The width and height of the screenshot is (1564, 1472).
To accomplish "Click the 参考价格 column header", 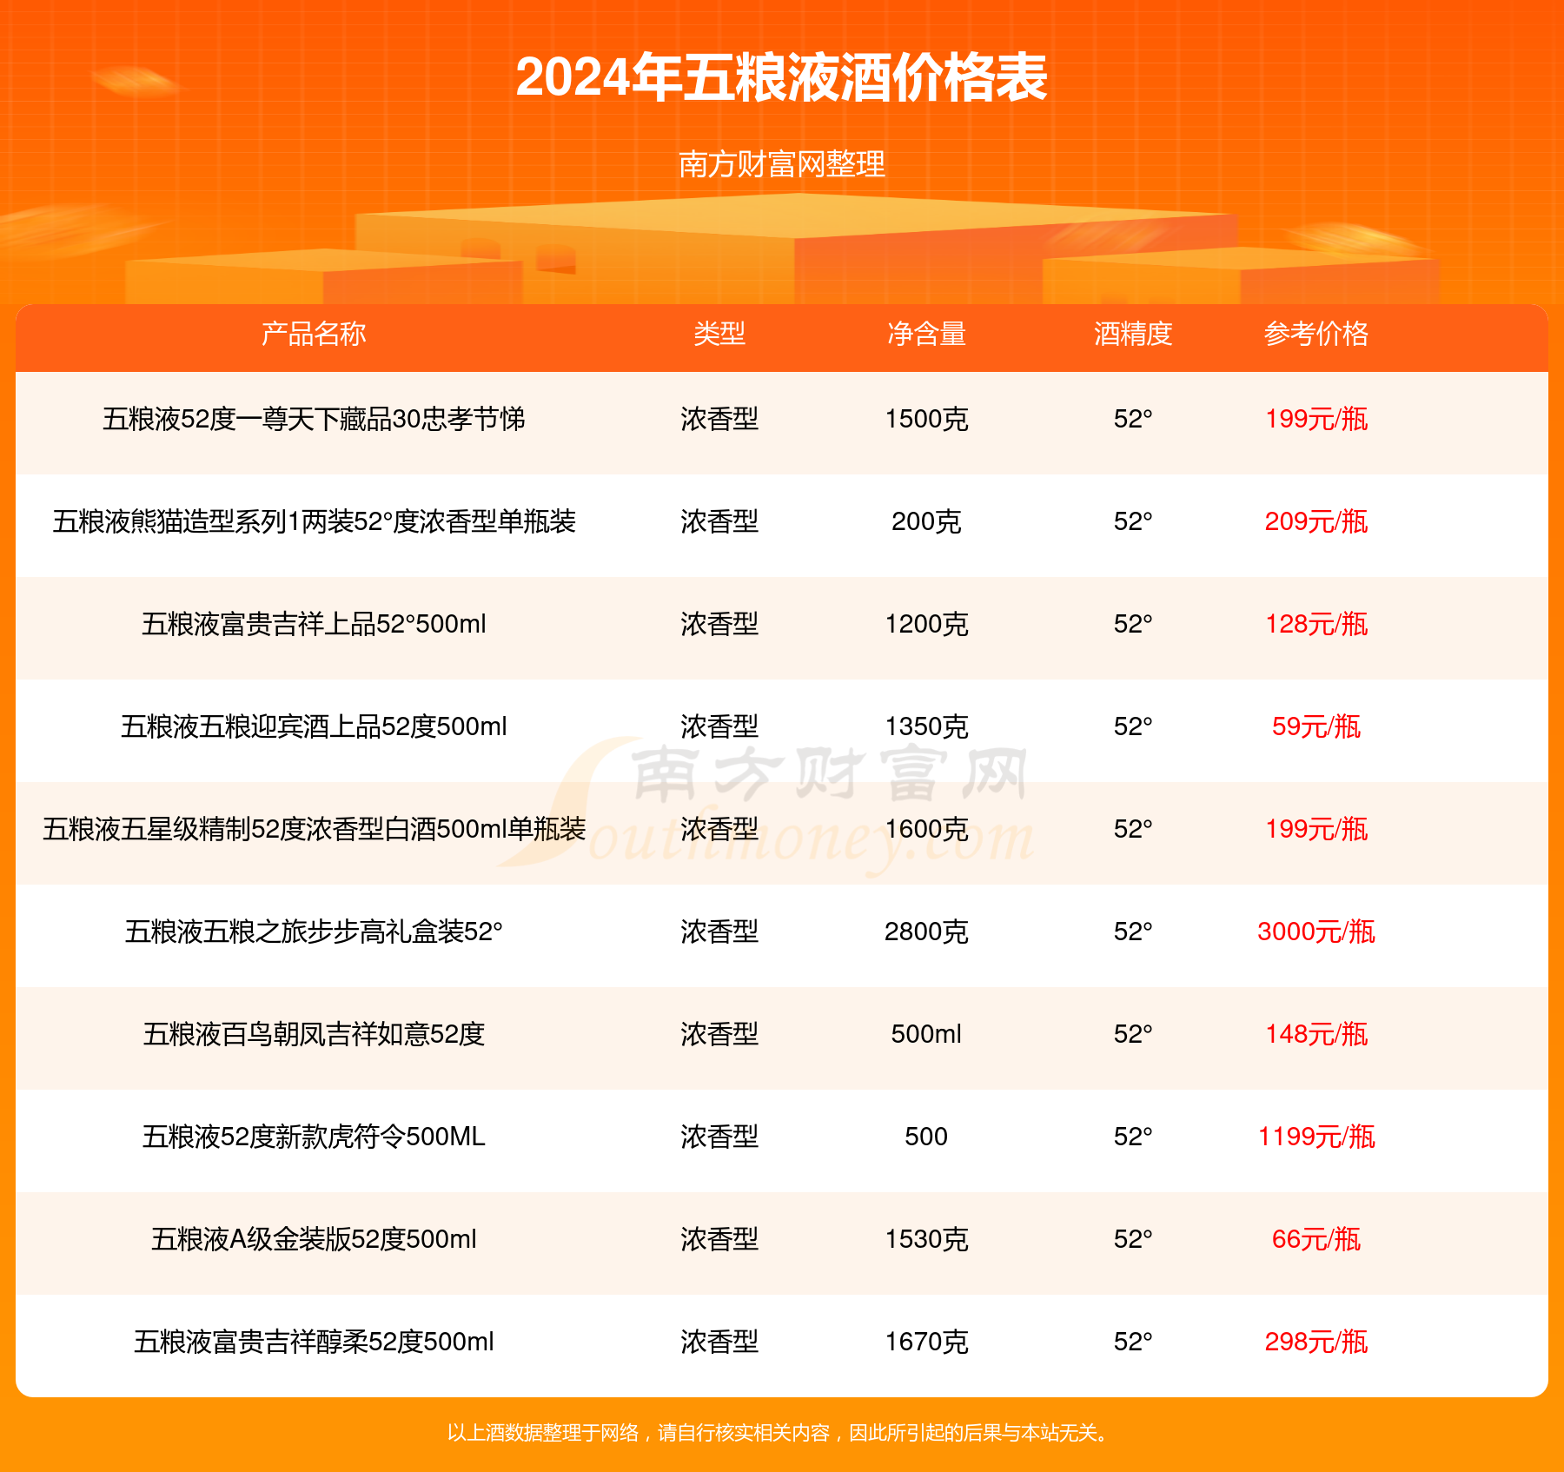I will click(x=1316, y=334).
